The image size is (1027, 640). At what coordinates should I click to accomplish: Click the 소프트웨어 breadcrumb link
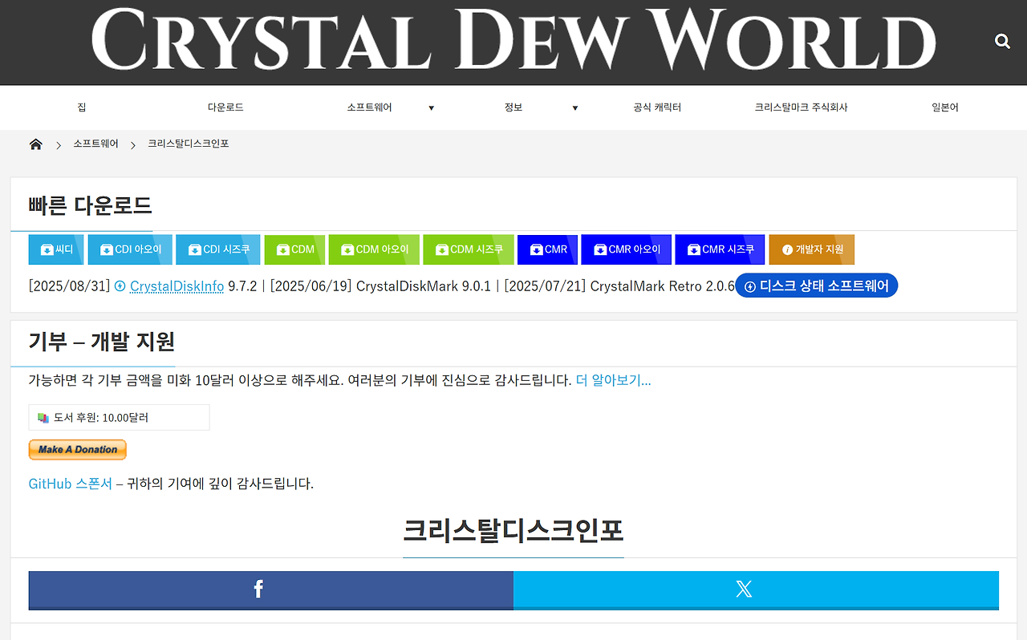(95, 144)
